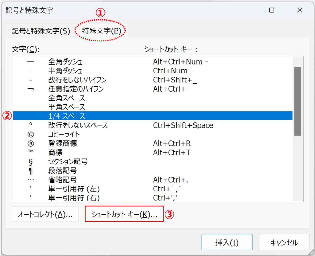315x256 pixels.
Task: Maximize the 記号と特殊文字 dialog window
Action: [272, 10]
